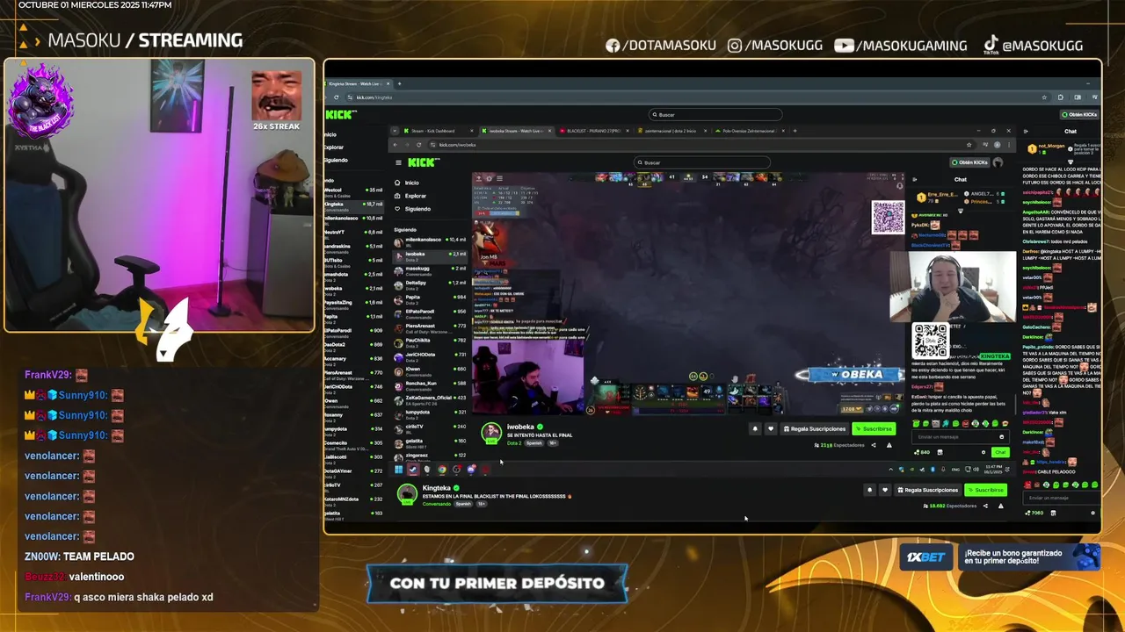Open user avatar next to inner Obtén KICKs
Image resolution: width=1125 pixels, height=632 pixels.
(x=998, y=162)
